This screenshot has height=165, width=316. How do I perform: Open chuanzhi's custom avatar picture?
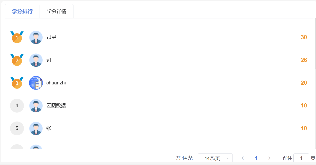36,83
